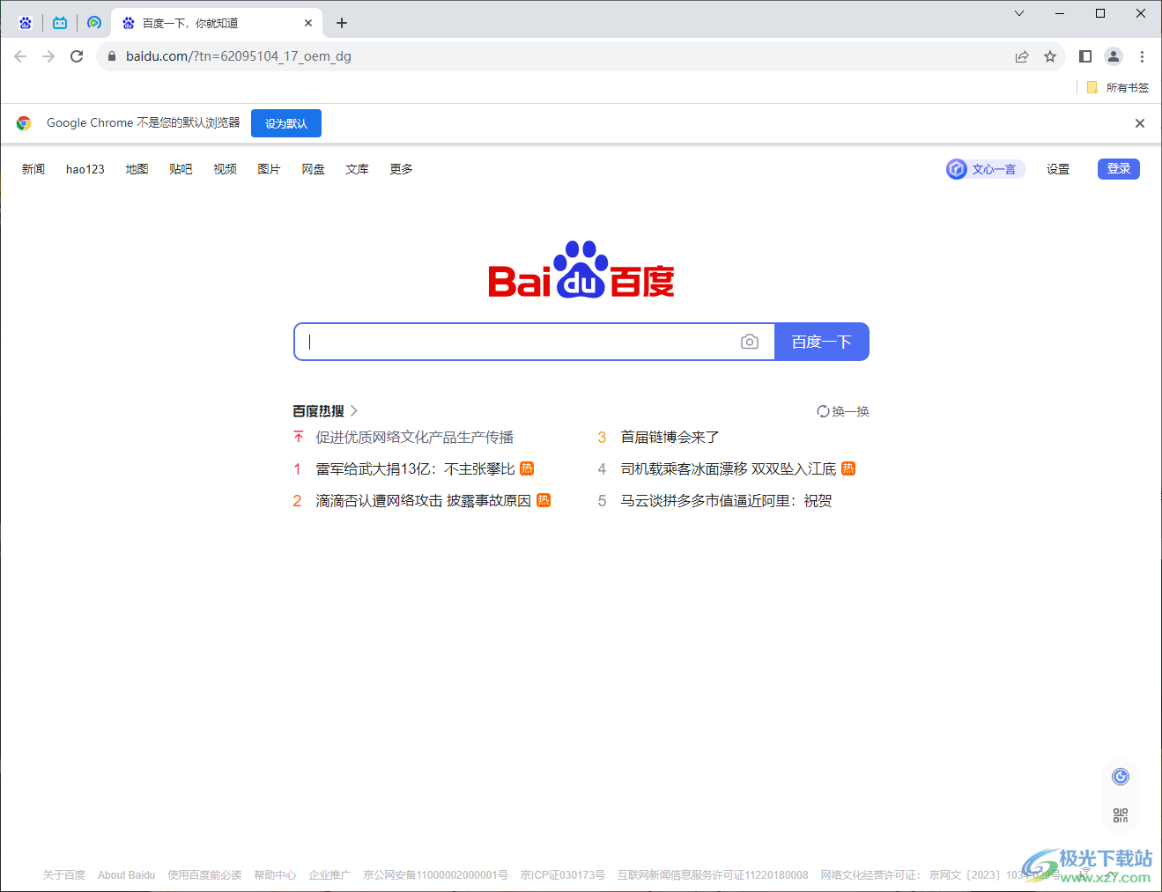The image size is (1162, 892).
Task: Open 贴吧 navigation link
Action: (181, 169)
